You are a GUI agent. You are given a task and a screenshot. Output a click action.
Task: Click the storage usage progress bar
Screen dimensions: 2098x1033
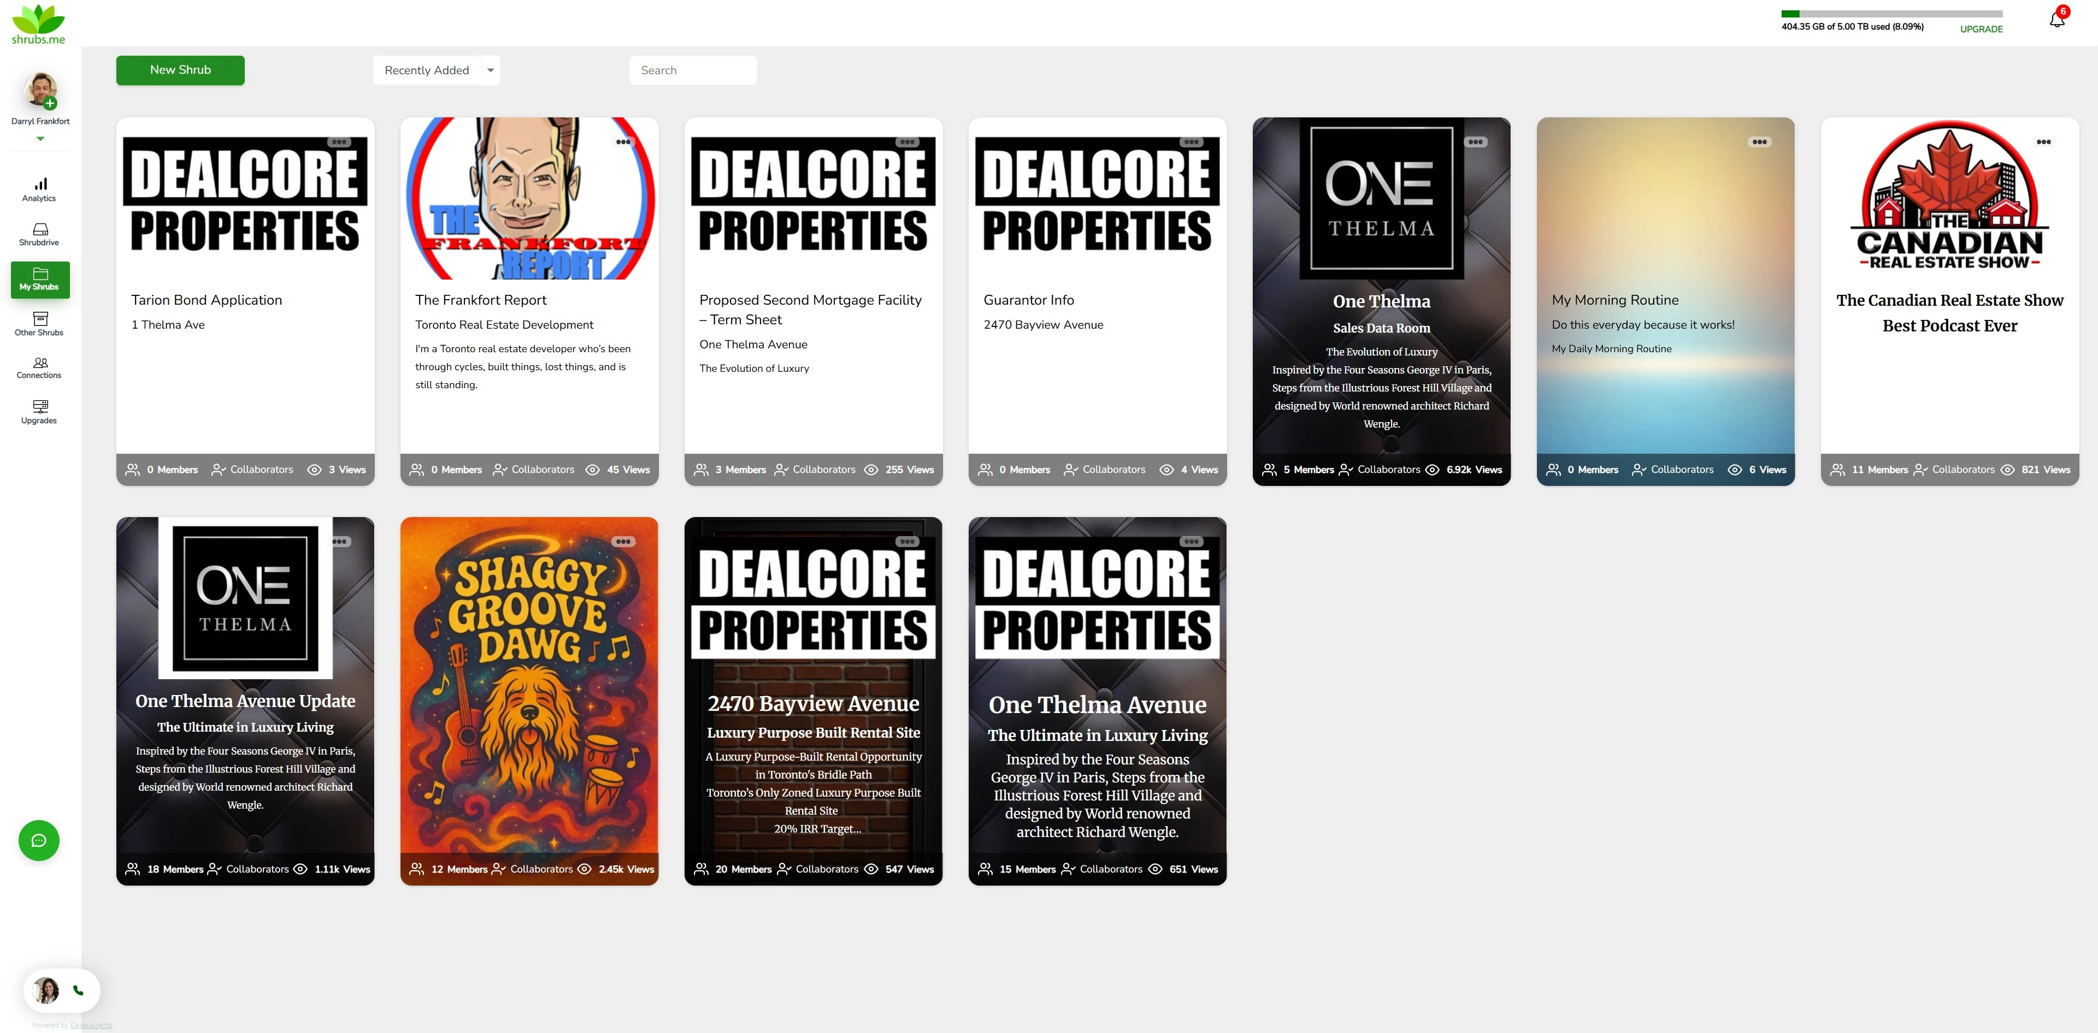(1892, 14)
